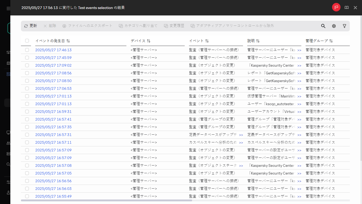
Task: Open the help book icon
Action: pyautogui.click(x=347, y=8)
